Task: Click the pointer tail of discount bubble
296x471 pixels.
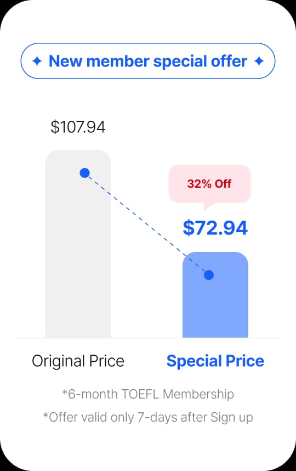Action: (x=209, y=206)
